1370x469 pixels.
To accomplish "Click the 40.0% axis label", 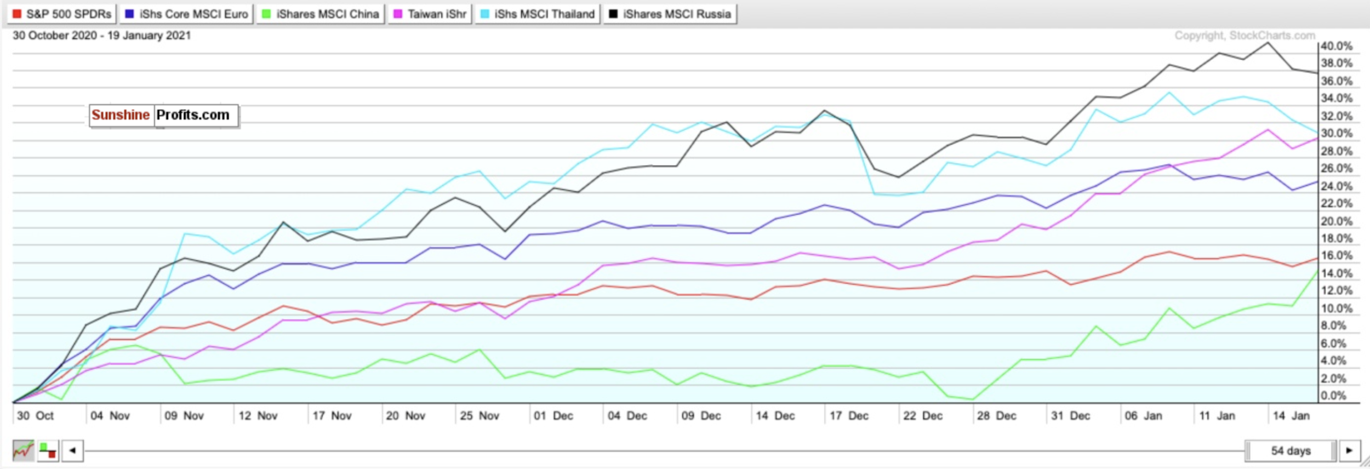I will 1336,46.
